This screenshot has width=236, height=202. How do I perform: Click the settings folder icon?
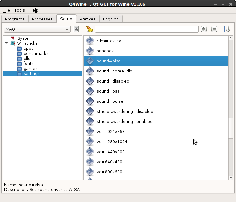click(19, 74)
